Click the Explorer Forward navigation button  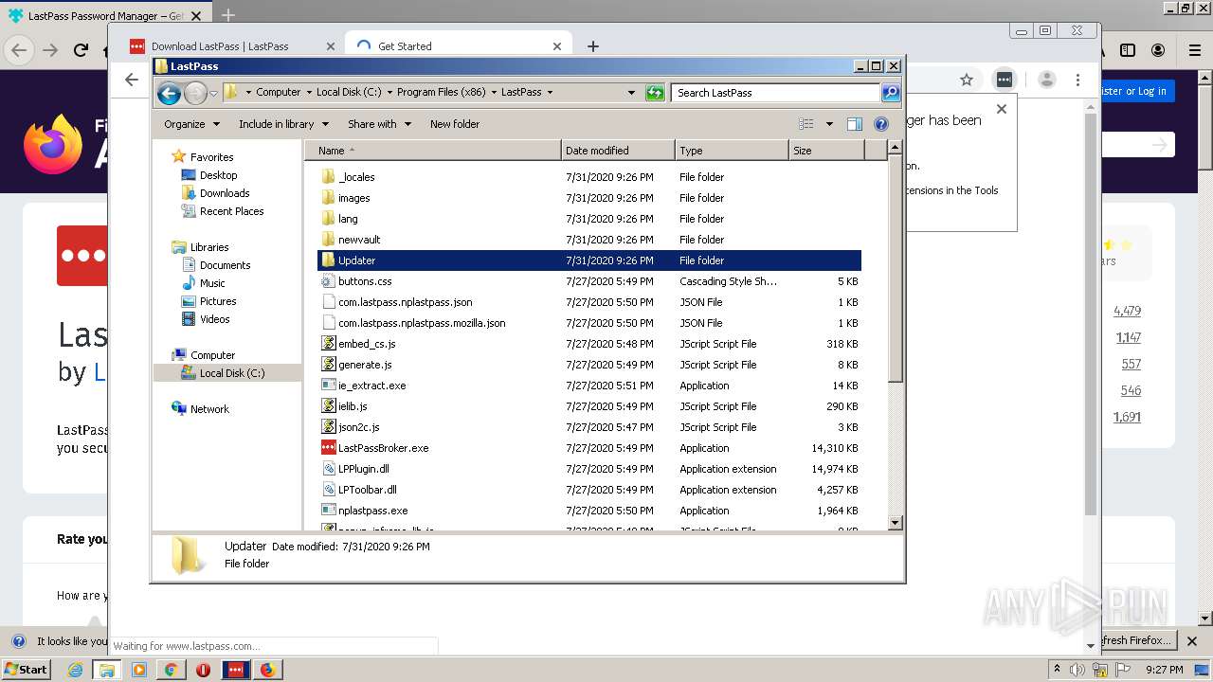point(195,93)
